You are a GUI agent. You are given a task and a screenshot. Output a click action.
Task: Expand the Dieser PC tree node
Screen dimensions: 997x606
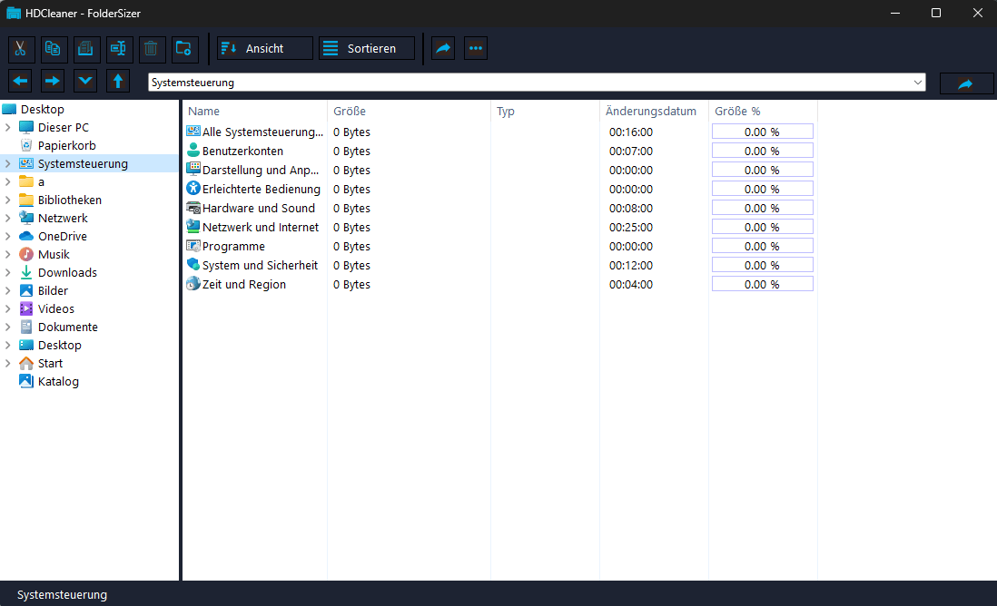(x=8, y=128)
